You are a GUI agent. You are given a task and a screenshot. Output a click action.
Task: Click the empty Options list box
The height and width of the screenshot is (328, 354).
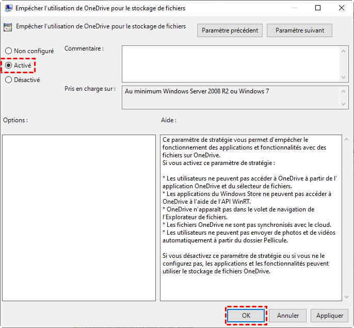[79, 218]
